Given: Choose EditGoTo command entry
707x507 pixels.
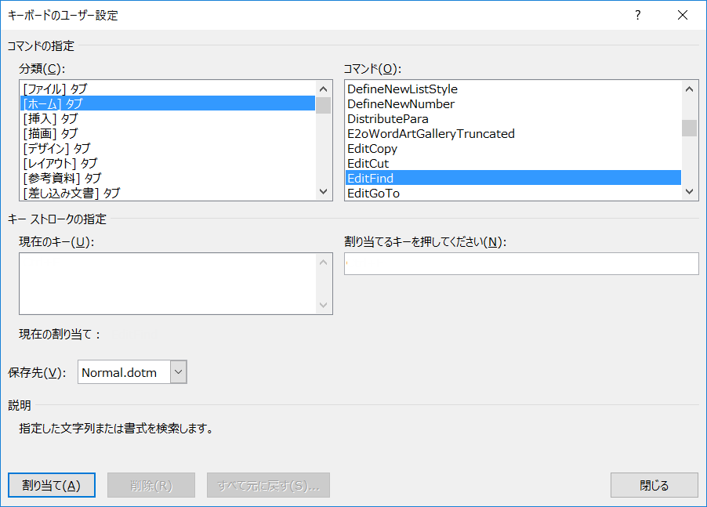Looking at the screenshot, I should [374, 193].
